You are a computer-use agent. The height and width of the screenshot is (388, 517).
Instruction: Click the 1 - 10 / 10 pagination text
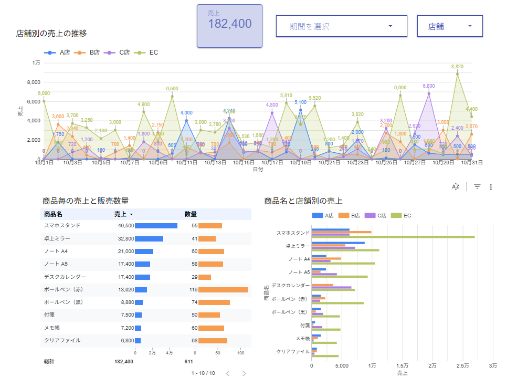click(x=203, y=373)
